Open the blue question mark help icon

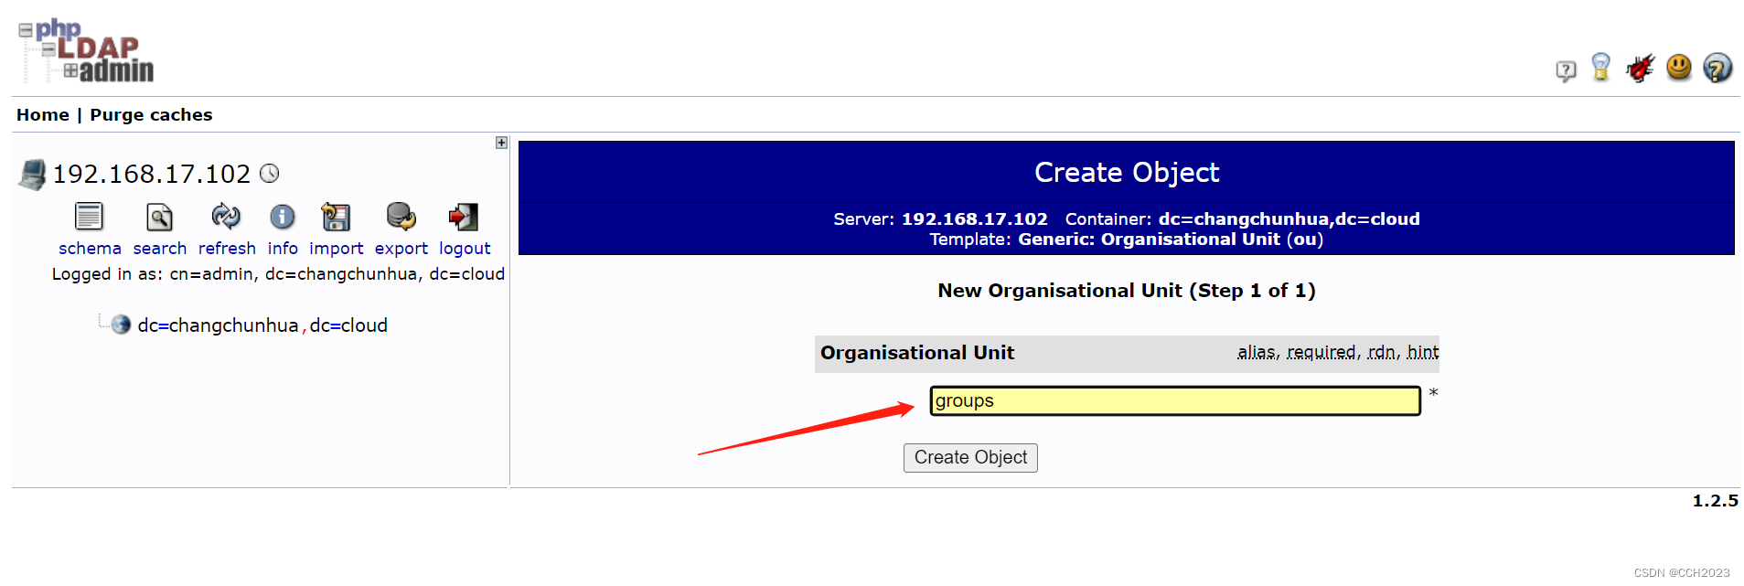click(1717, 68)
